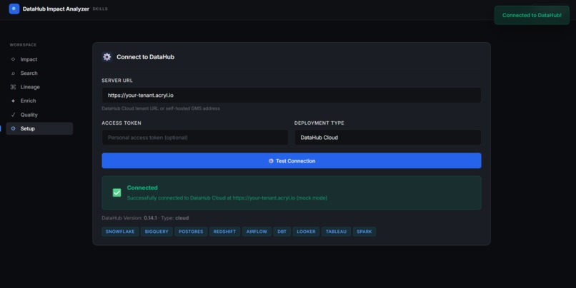Click the Search magnifier icon in sidebar
This screenshot has height=288, width=576.
(x=14, y=73)
